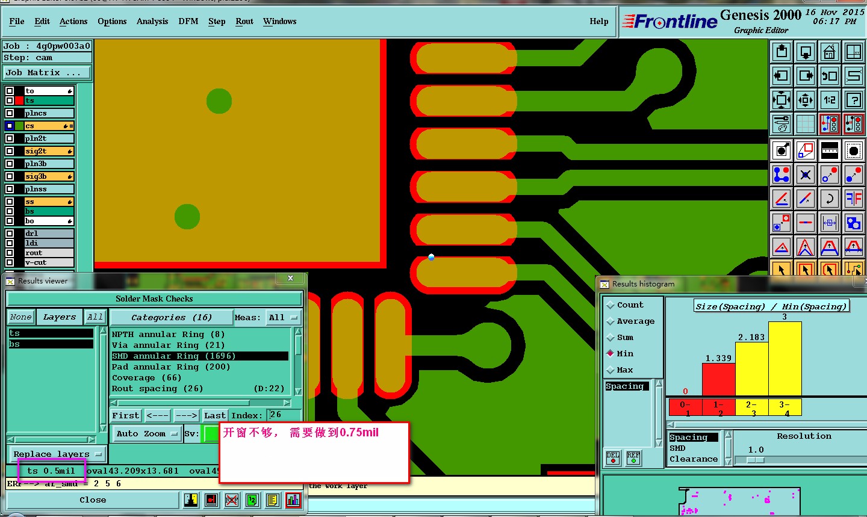867x517 pixels.
Task: Open the XY coordinates window icon
Action: [x=854, y=52]
